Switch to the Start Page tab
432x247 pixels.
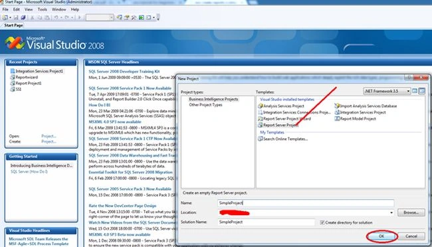coord(13,25)
